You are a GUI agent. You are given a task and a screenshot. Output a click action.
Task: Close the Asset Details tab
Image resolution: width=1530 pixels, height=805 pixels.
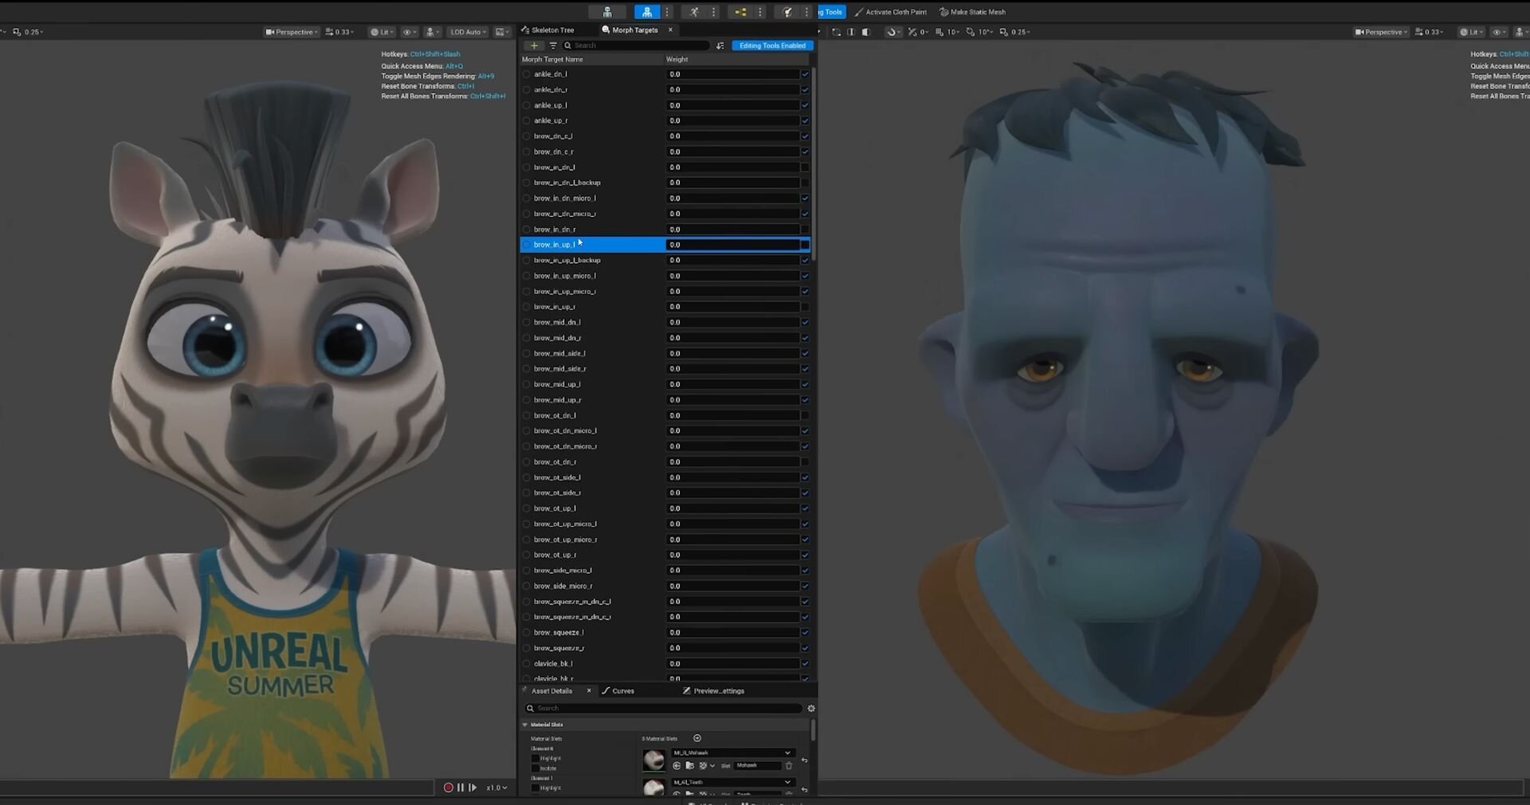pos(589,691)
